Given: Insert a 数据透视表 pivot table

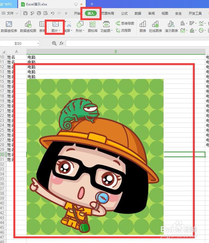Looking at the screenshot, I should (9, 27).
